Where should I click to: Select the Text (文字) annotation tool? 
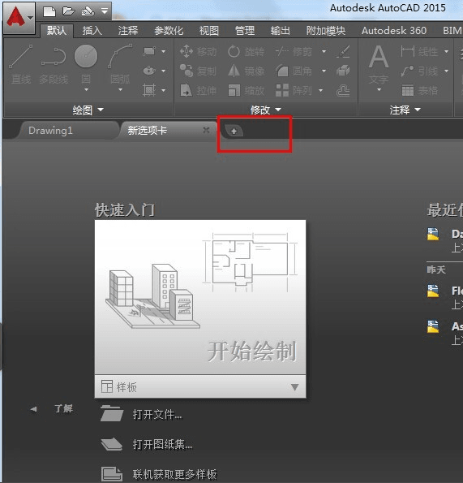coord(379,65)
